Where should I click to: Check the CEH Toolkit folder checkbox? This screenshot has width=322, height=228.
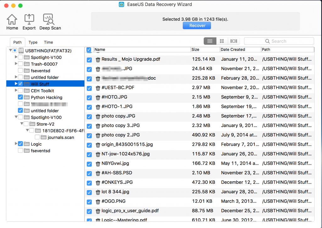[20, 90]
